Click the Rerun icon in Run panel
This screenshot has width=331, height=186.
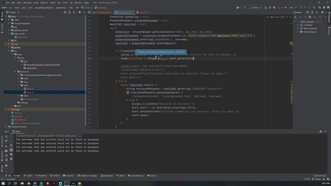click(6, 136)
